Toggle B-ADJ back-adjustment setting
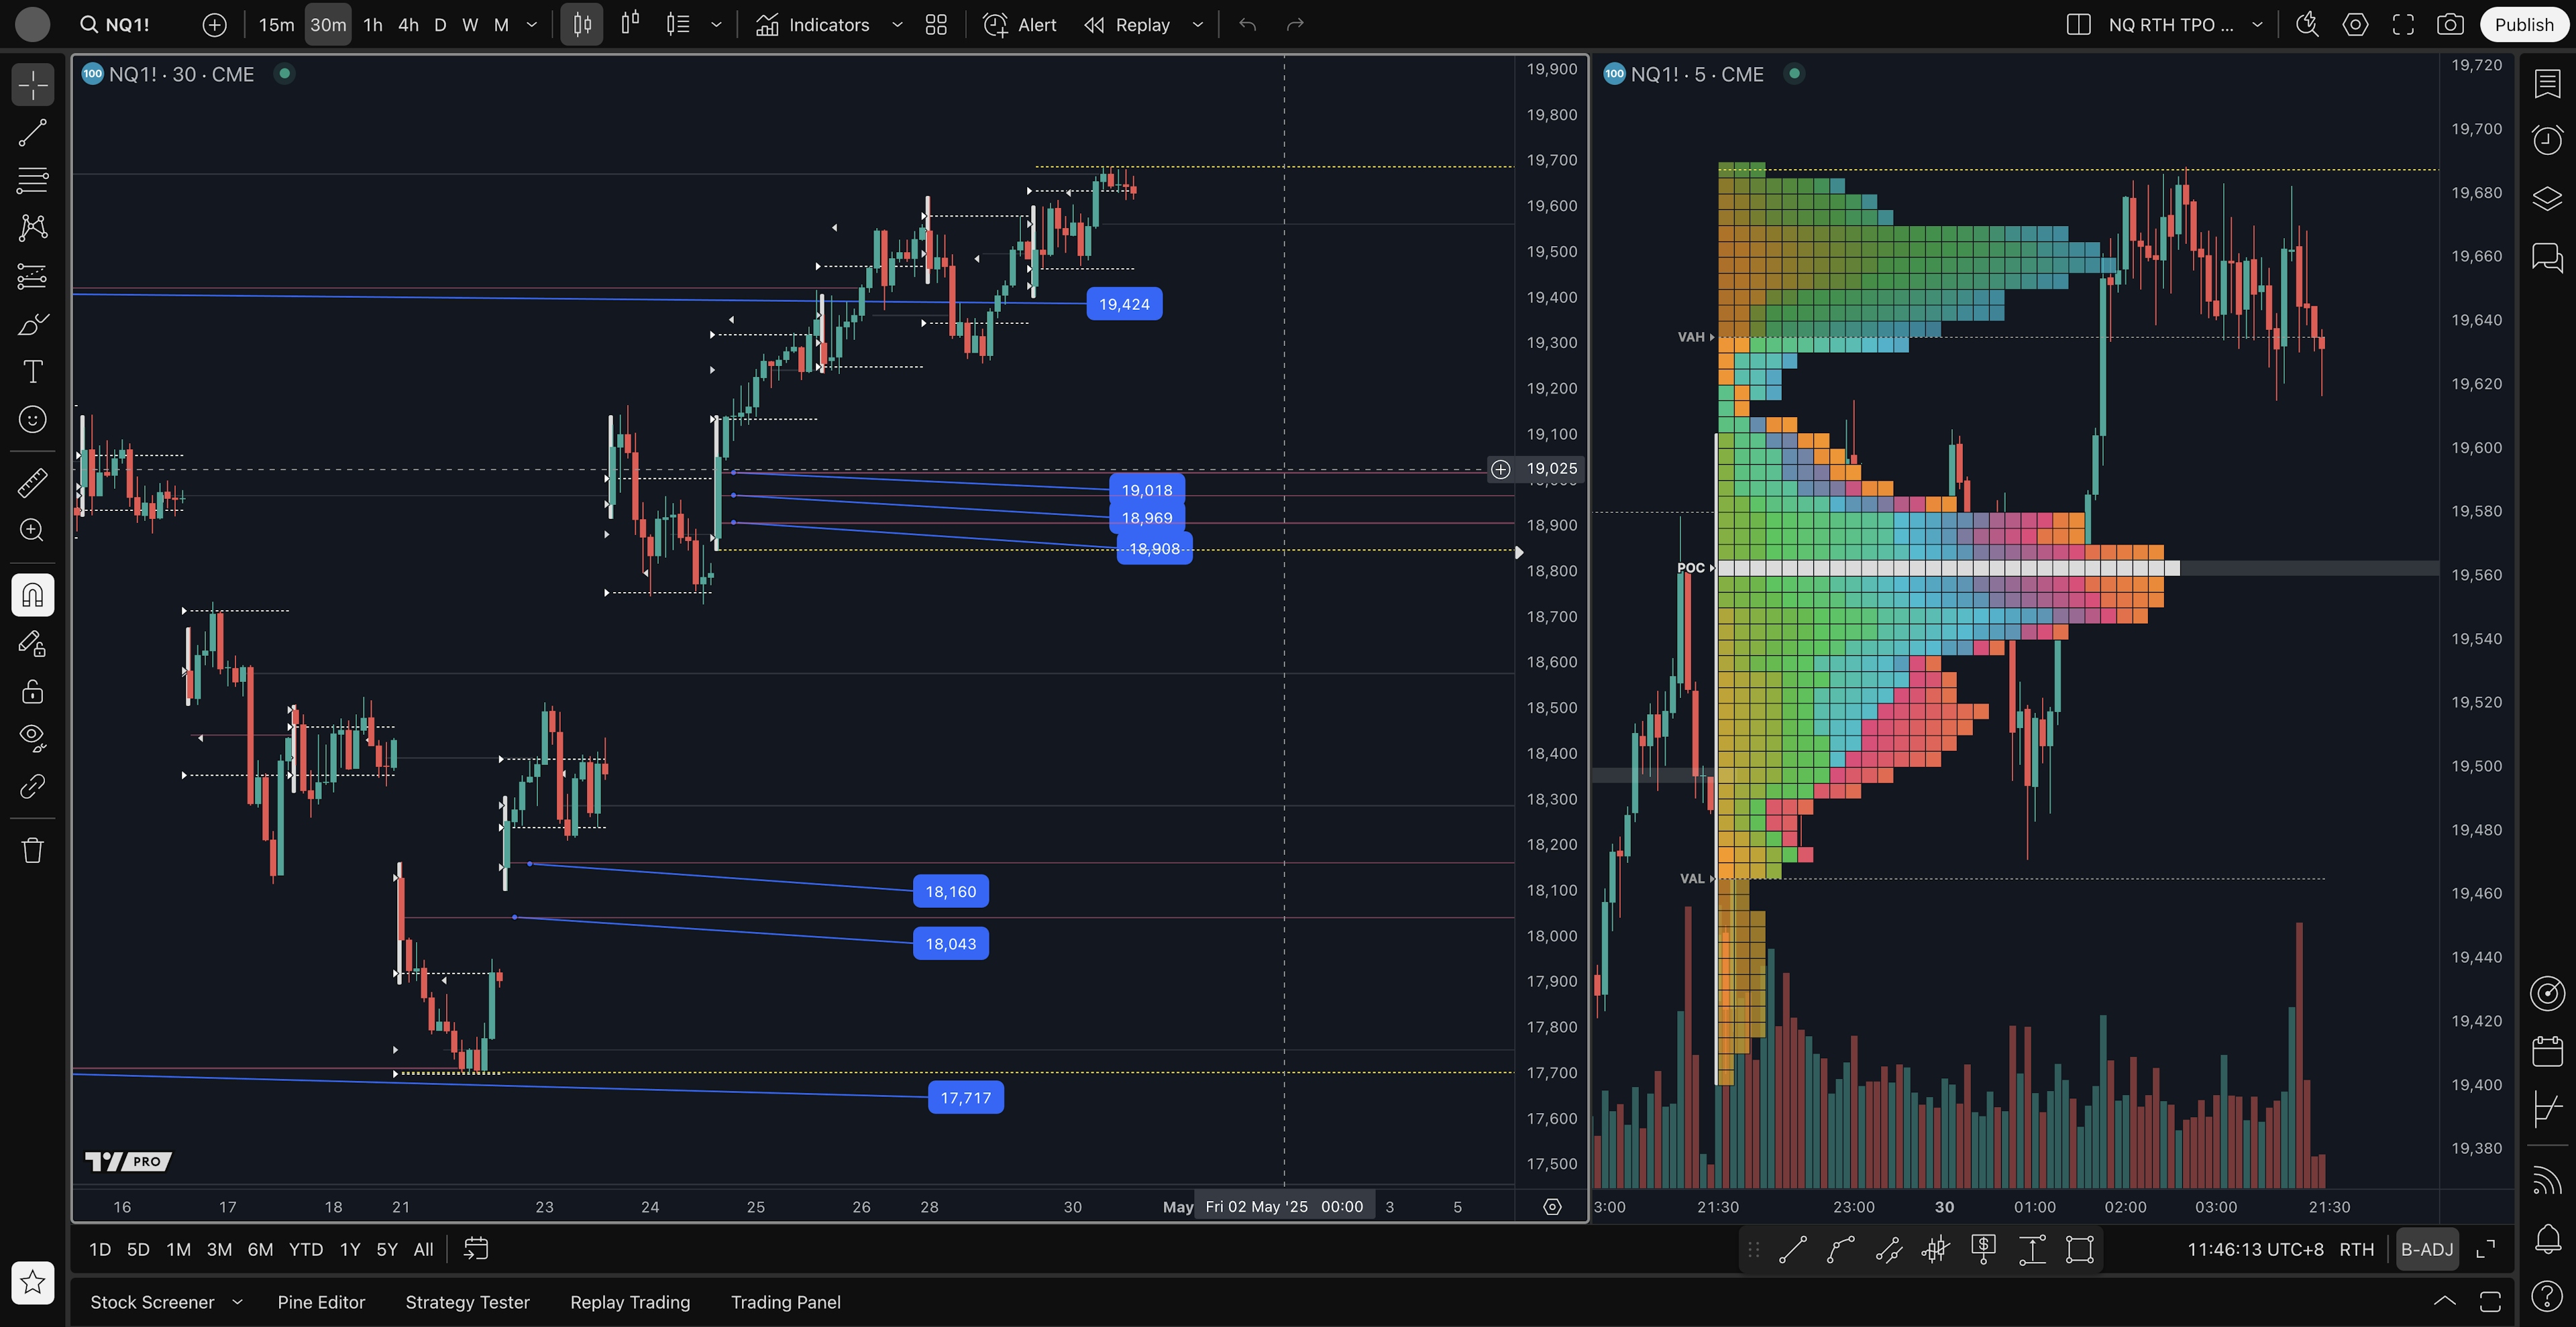The height and width of the screenshot is (1327, 2576). tap(2426, 1249)
